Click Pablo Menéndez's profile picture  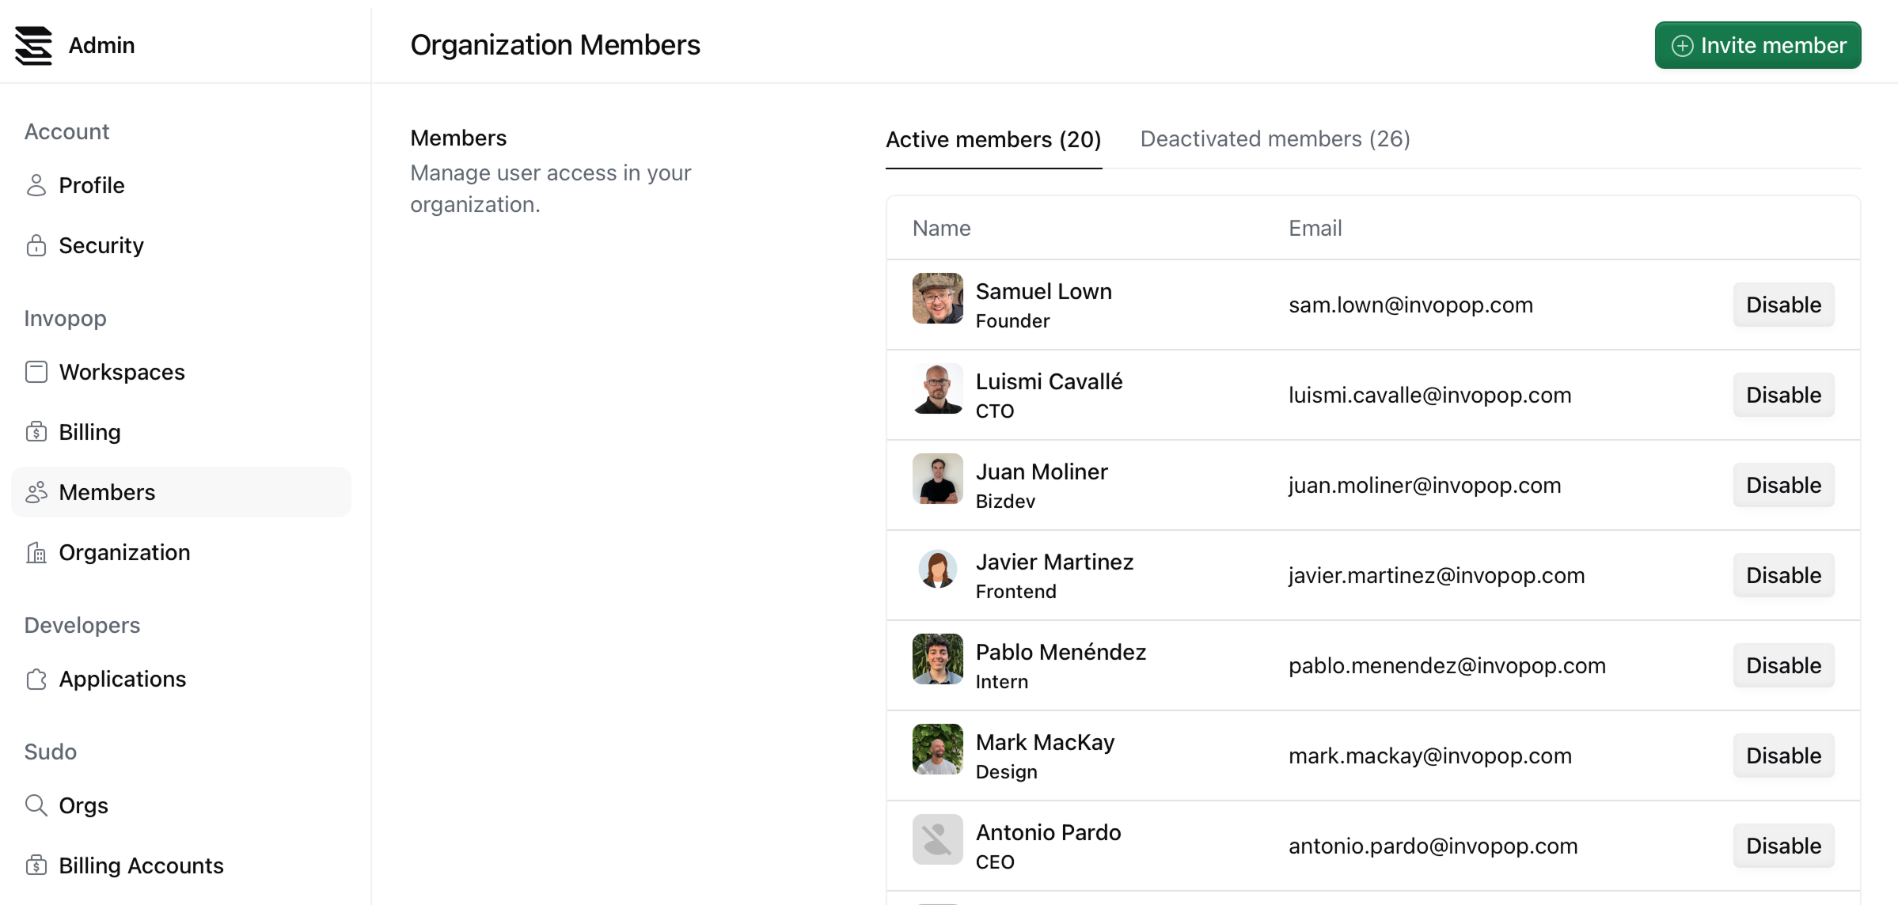coord(937,659)
